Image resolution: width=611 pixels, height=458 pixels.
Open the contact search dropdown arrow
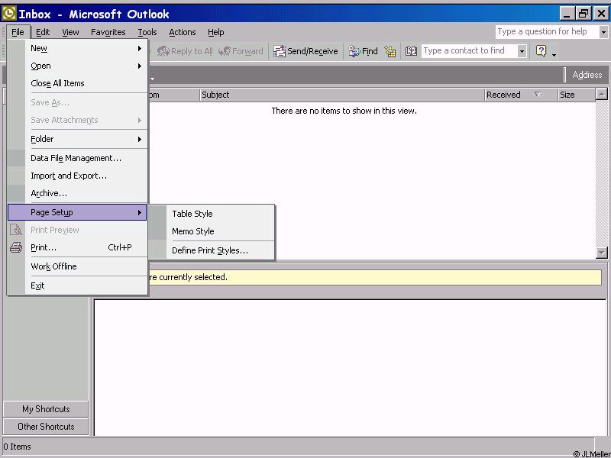(522, 51)
